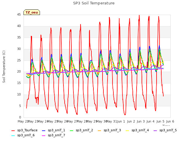Image resolution: width=188 pixels, height=141 pixels.
Task: Click the Jun 5 x-axis date label
Action: (160, 121)
